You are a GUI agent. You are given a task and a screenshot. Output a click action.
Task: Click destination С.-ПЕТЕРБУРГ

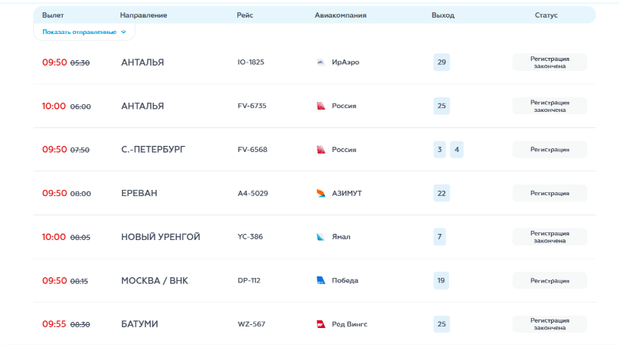point(153,150)
